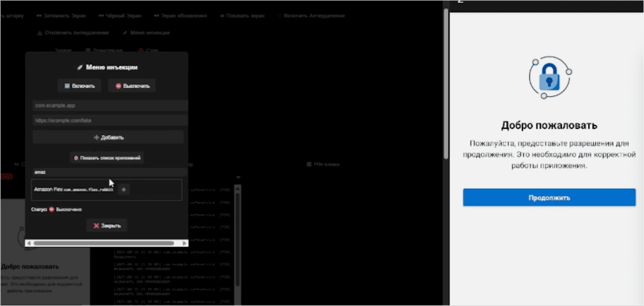This screenshot has height=306, width=644.
Task: Click the dialog's horizontal scrollbar thumb
Action: [x=104, y=243]
